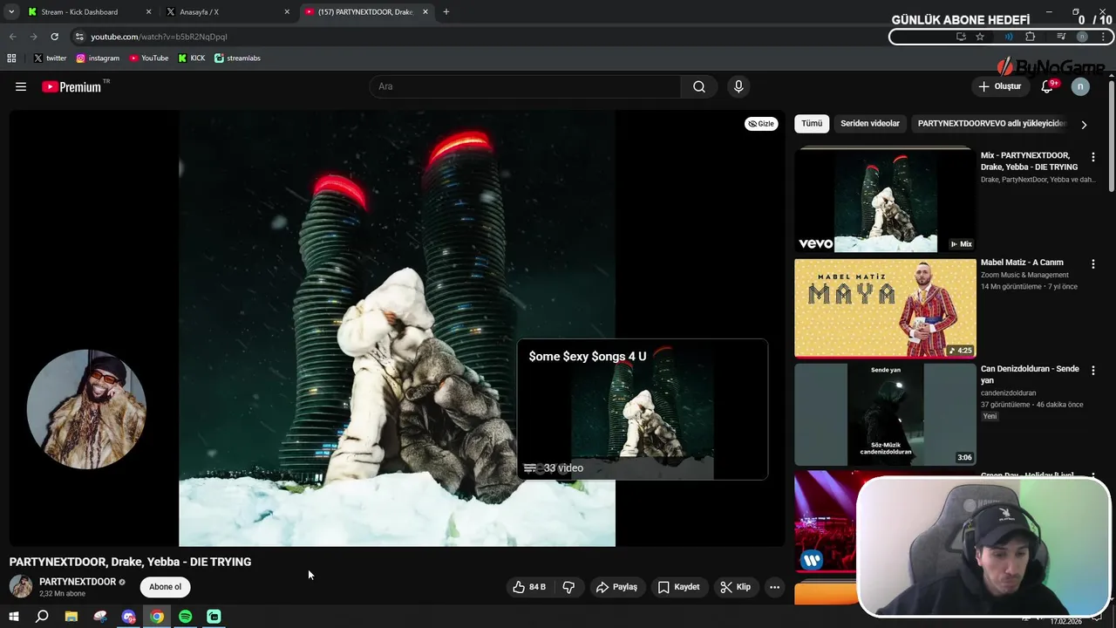Open the Chrome tab search dropdown

(x=11, y=12)
